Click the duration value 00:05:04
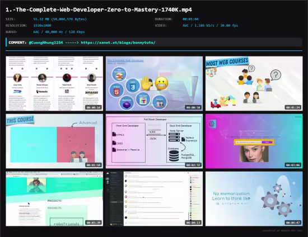 (190, 19)
